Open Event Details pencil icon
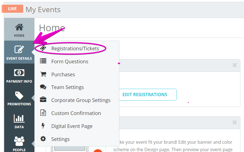The height and width of the screenshot is (152, 244). pyautogui.click(x=19, y=49)
